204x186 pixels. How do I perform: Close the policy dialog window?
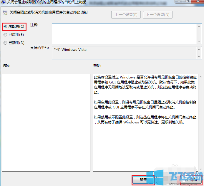tap(198, 1)
